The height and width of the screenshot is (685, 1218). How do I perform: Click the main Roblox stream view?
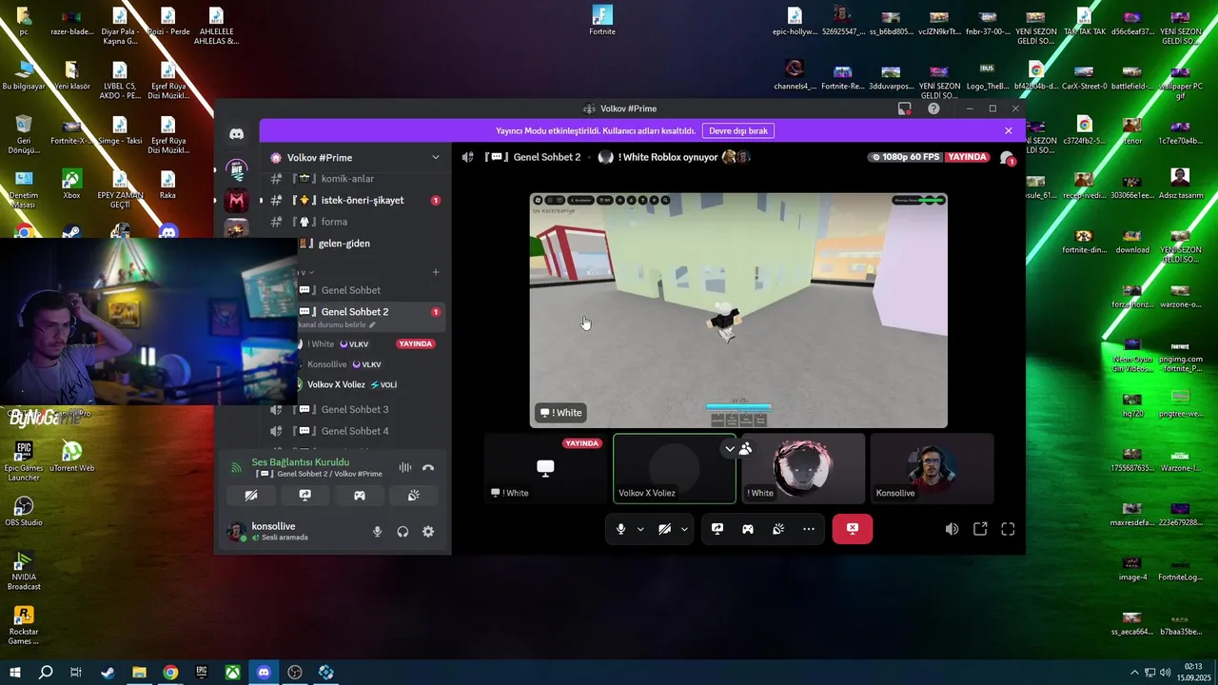(738, 310)
